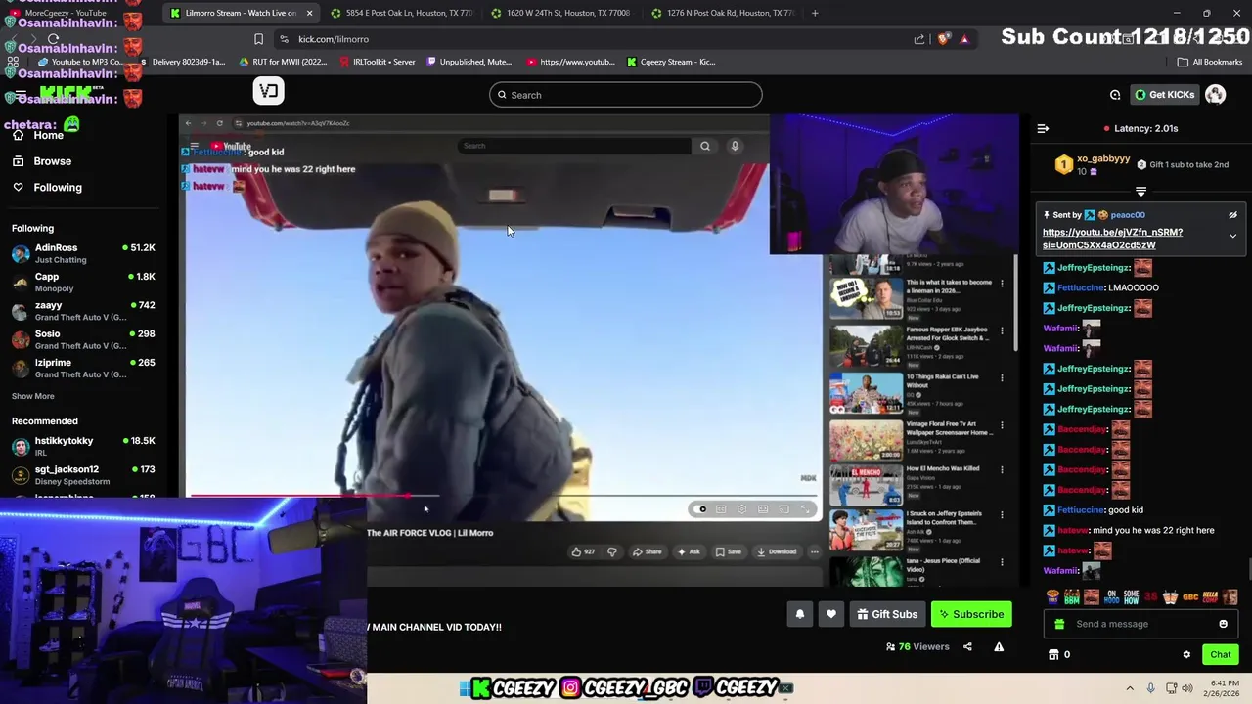Open taskbar clock showing 6:41 PM
This screenshot has height=704, width=1252.
[x=1224, y=688]
